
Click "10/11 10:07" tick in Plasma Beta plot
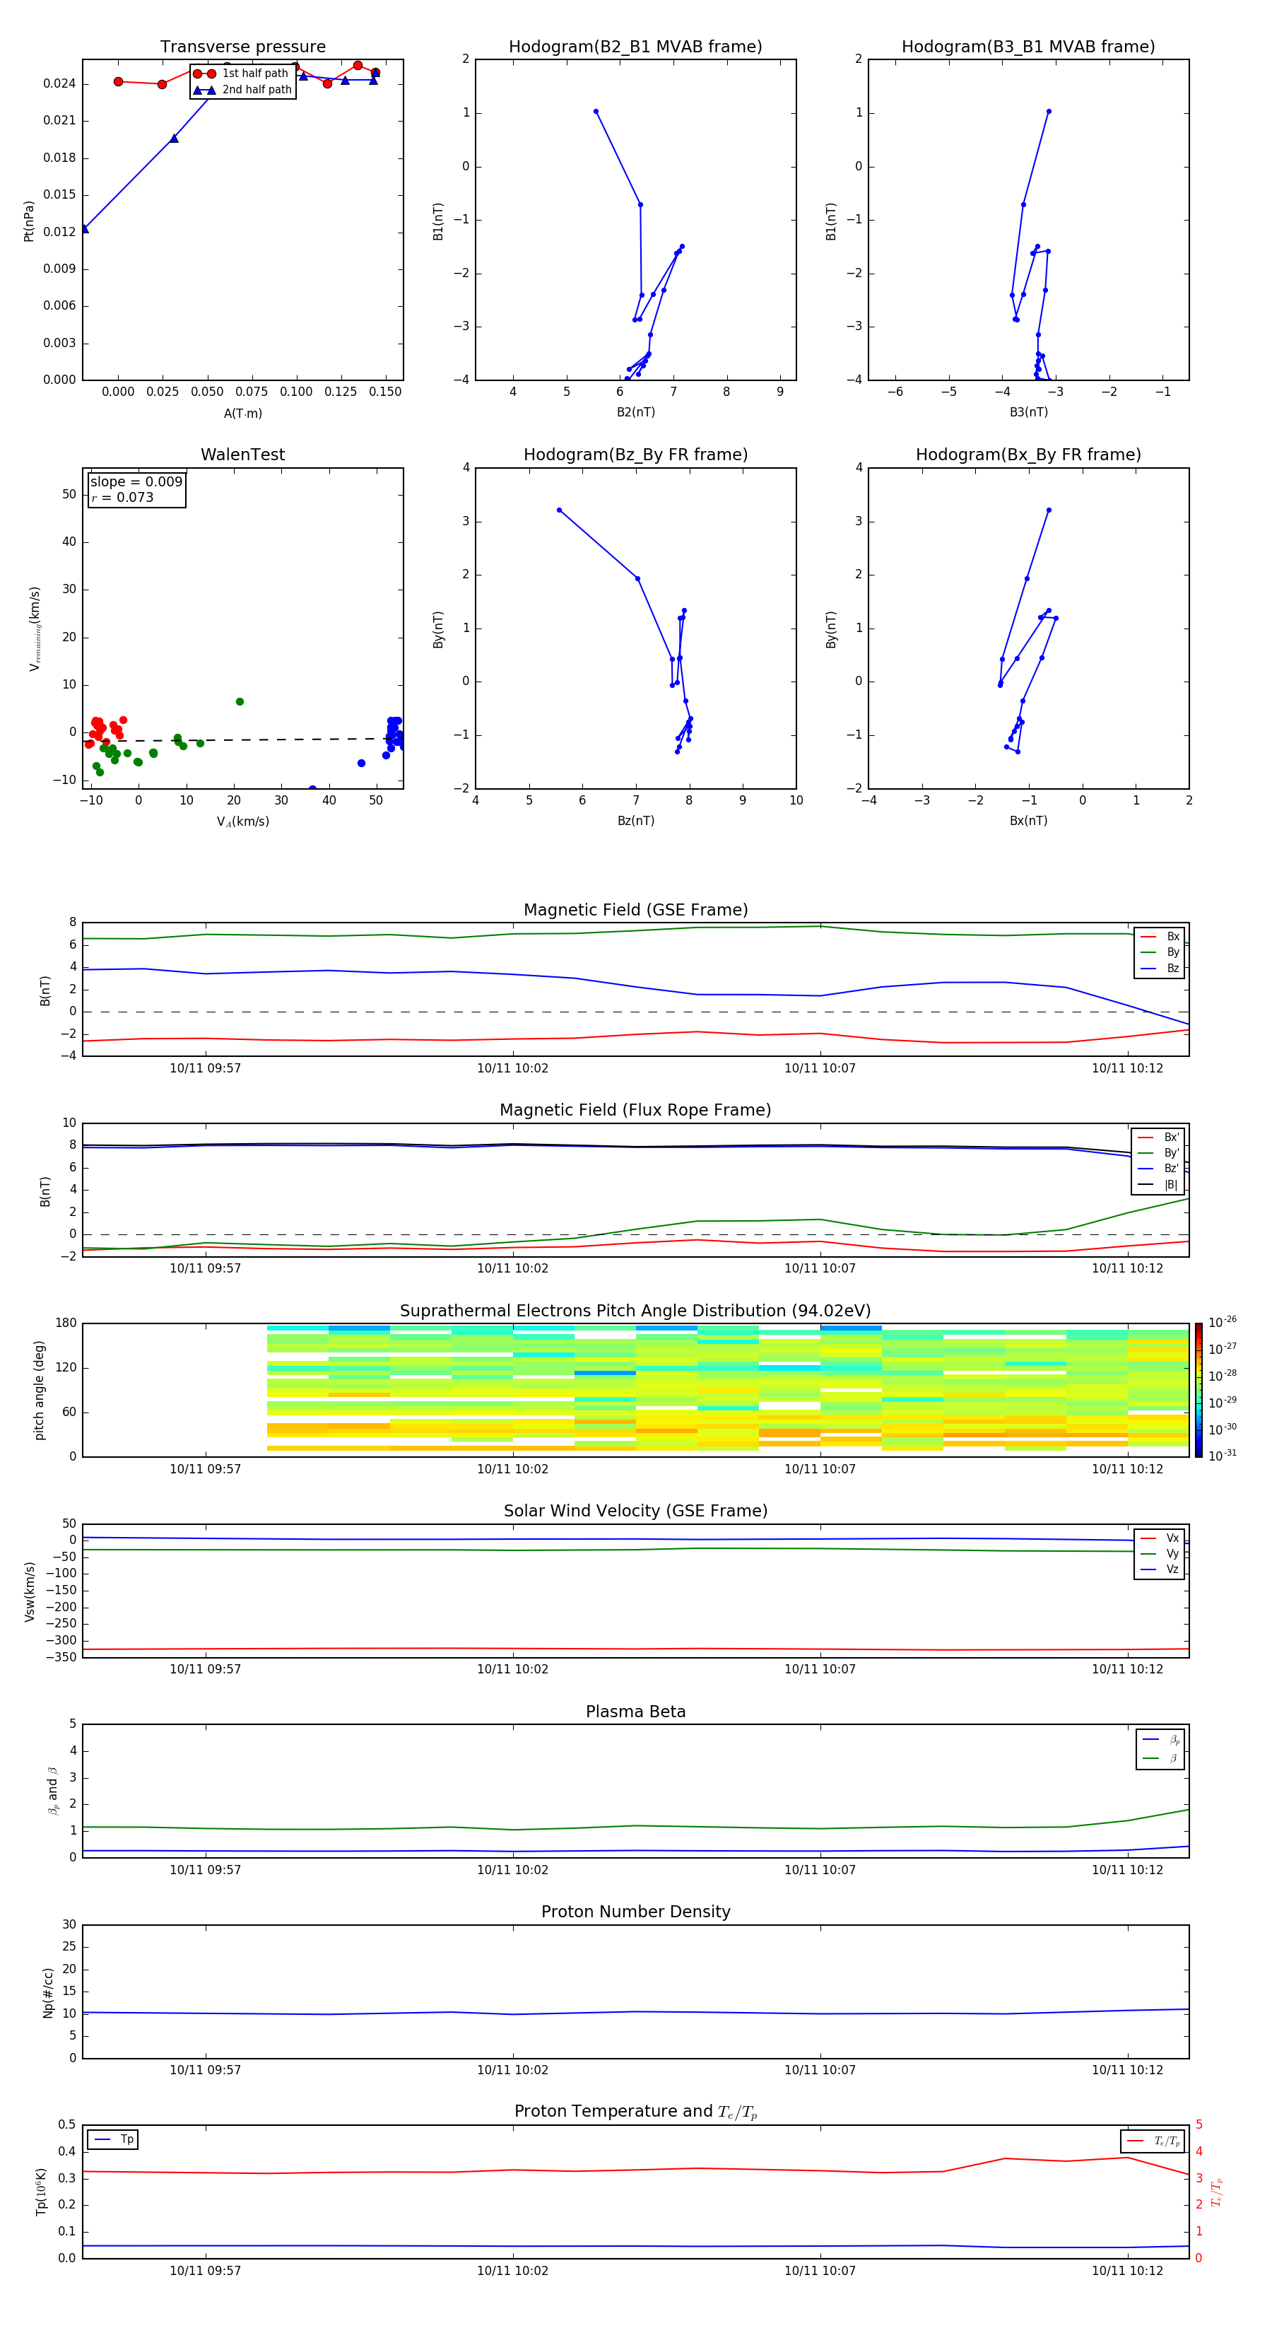pos(820,1870)
